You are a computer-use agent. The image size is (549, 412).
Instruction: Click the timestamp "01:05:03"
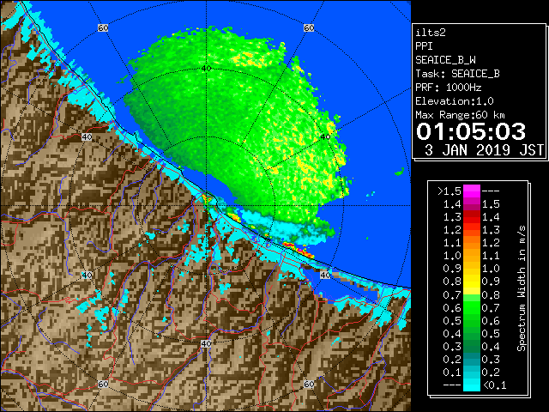(471, 131)
